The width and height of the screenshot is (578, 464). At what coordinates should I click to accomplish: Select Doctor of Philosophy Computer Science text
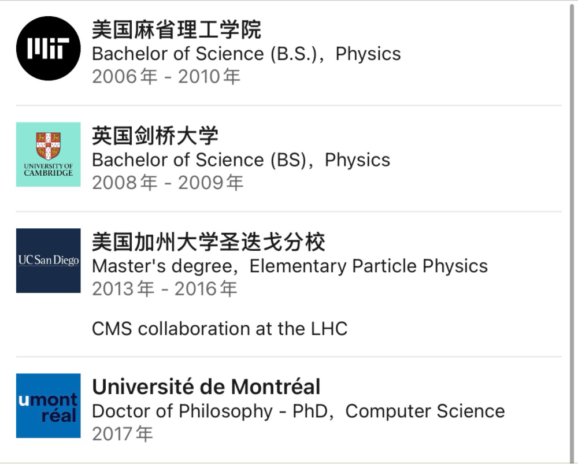pyautogui.click(x=298, y=411)
